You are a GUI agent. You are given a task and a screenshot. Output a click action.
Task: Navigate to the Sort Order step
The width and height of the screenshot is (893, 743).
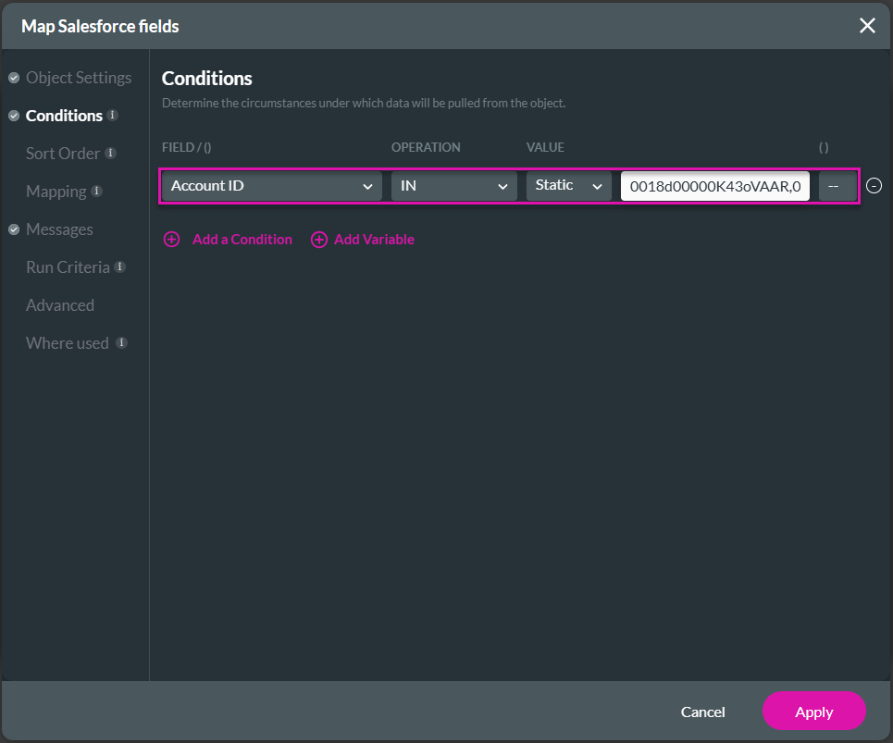click(x=62, y=153)
